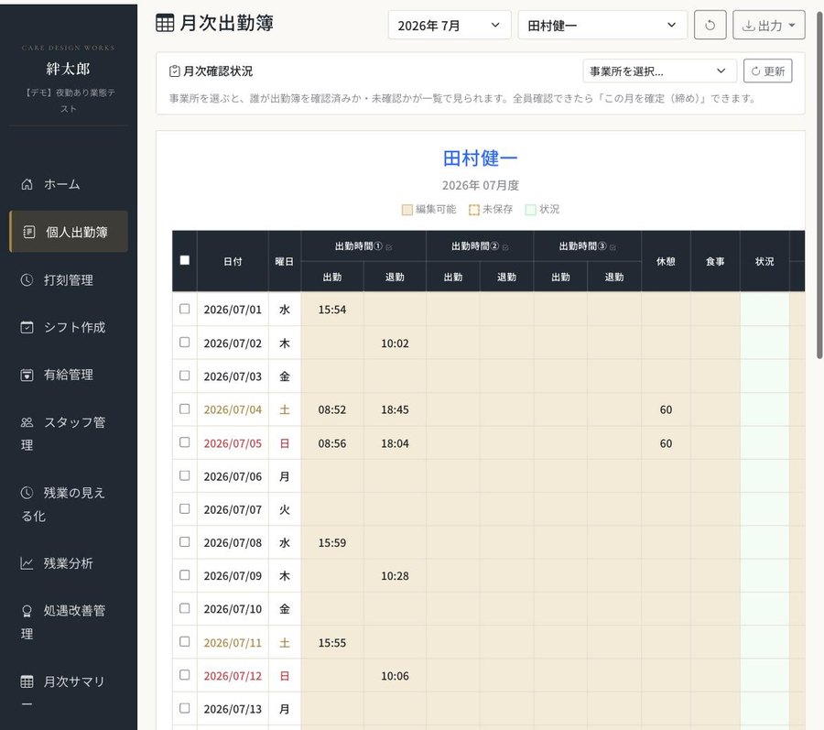Click the 状況 legend swatch
Screen dimensions: 824x730
coord(531,210)
